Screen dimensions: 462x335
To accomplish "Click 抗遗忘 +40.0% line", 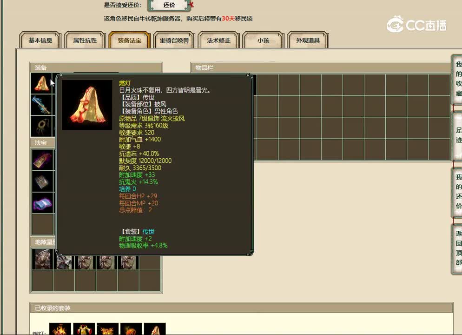I will [139, 154].
